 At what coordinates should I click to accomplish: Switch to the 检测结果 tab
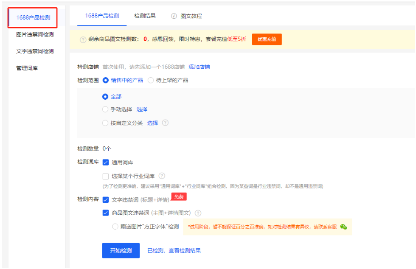[x=145, y=16]
